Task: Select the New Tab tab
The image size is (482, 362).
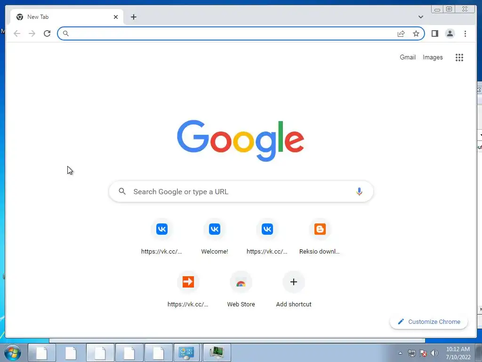Action: (67, 17)
